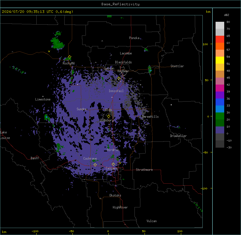Image resolution: width=241 pixels, height=235 pixels.
Task: Click the magenta 42 dBZ legend swatch
Action: 220,88
